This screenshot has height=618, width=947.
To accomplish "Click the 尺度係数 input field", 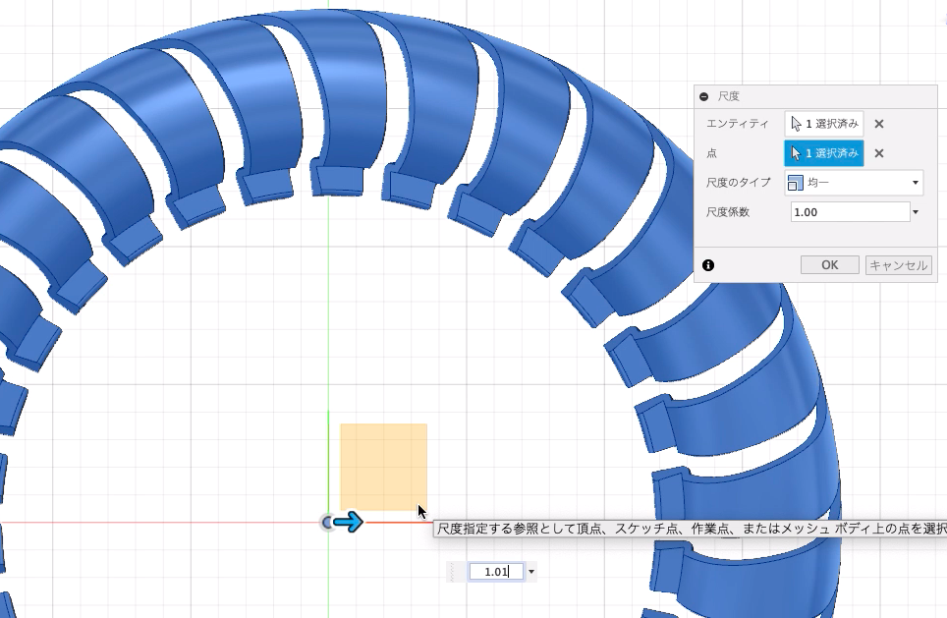I will 850,212.
